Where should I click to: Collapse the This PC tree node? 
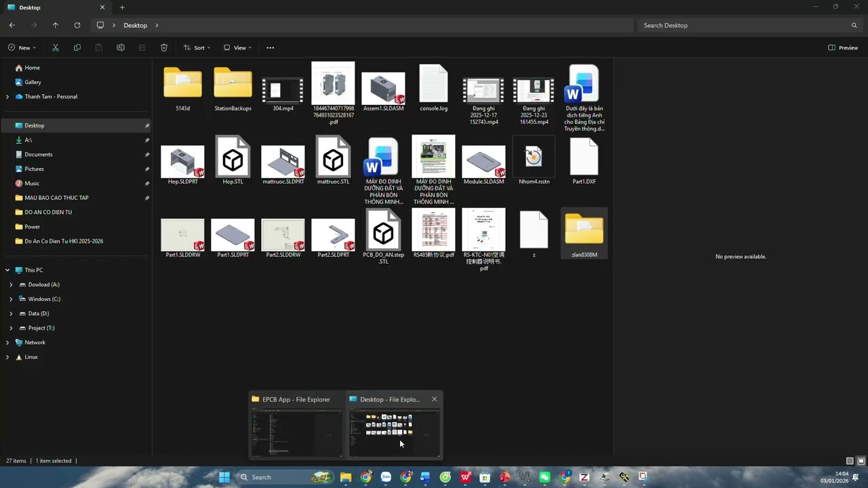(x=7, y=270)
